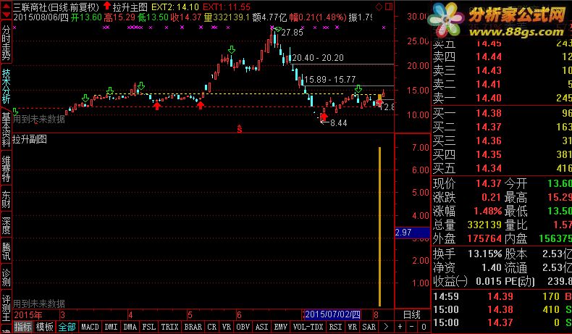Click the 20.40 - 20.20 gap label
Screen dimensions: 572x334
coord(318,58)
